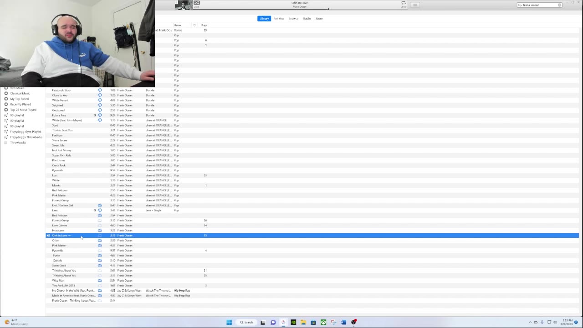This screenshot has height=328, width=583.
Task: Click the explicit badge on Lens row
Action: click(x=95, y=210)
